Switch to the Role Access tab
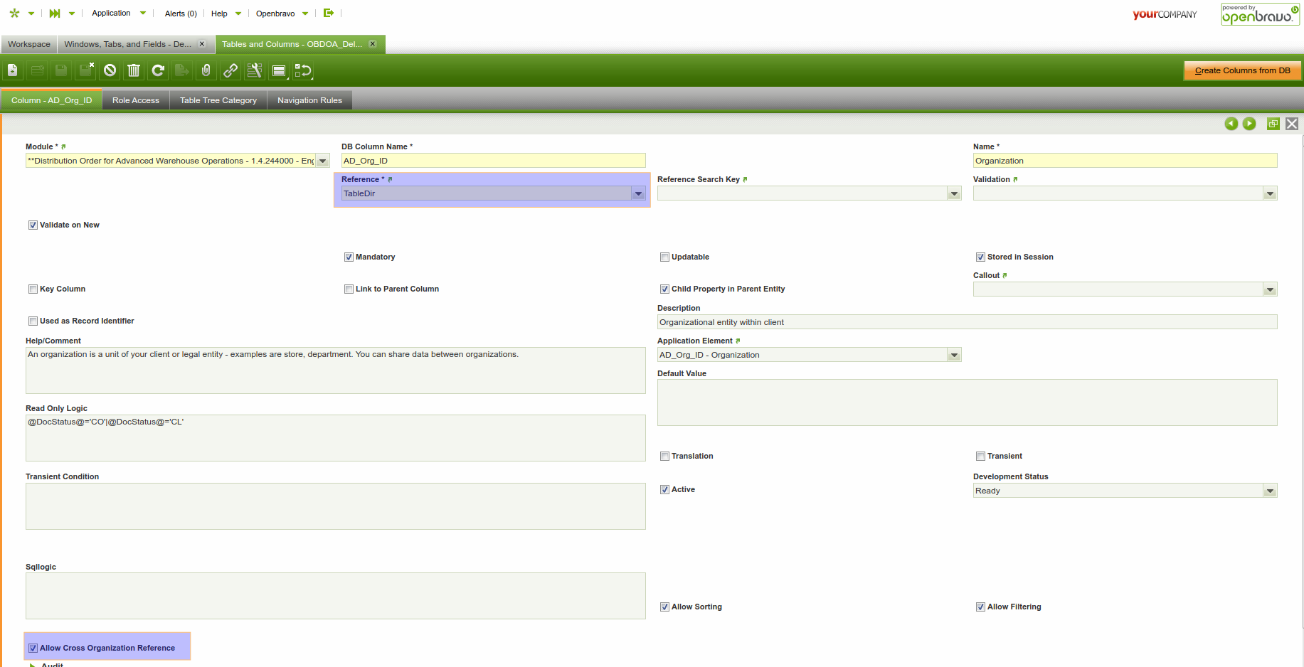Image resolution: width=1304 pixels, height=667 pixels. 136,100
